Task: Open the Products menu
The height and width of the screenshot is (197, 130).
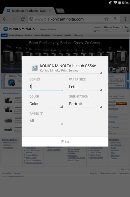Action: coord(29,35)
